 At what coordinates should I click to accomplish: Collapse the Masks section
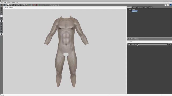(128, 42)
